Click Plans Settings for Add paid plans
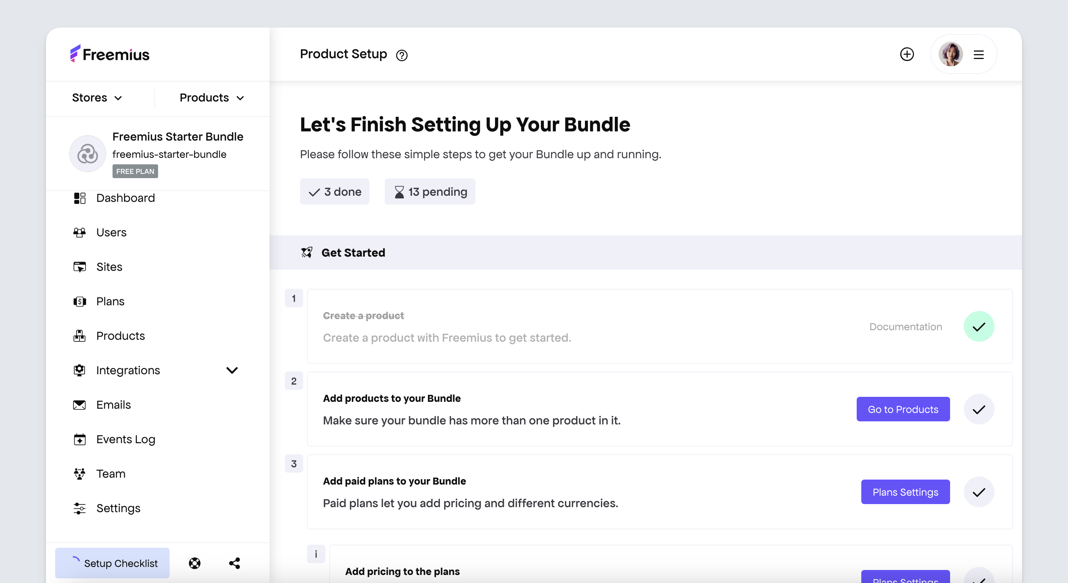Image resolution: width=1068 pixels, height=583 pixels. coord(905,492)
